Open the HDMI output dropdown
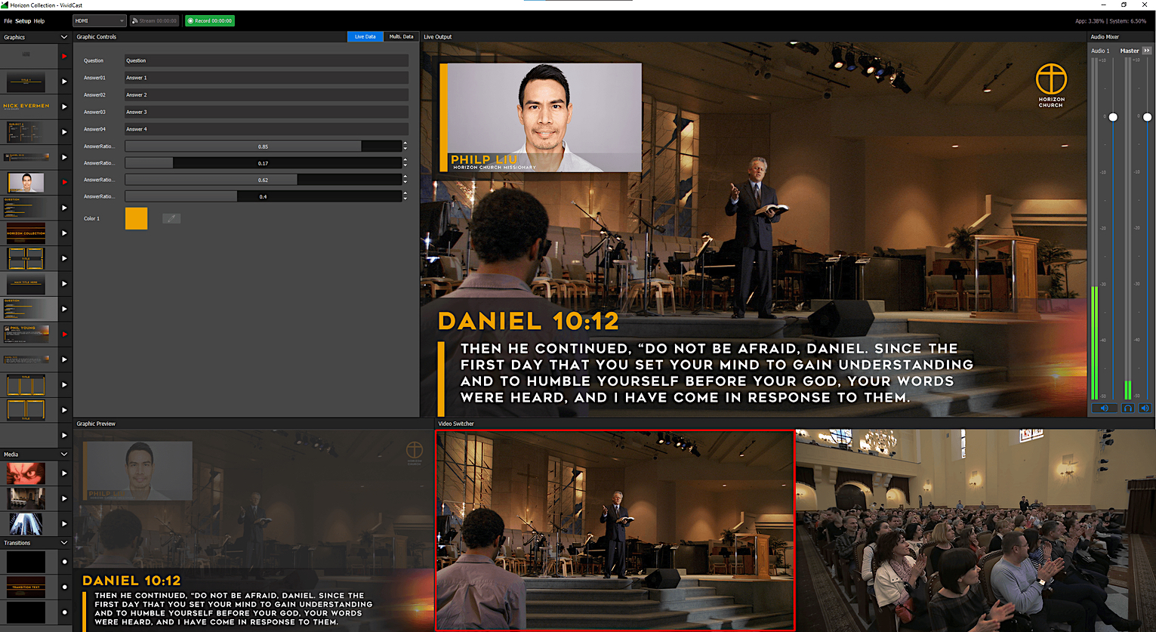 [x=99, y=21]
